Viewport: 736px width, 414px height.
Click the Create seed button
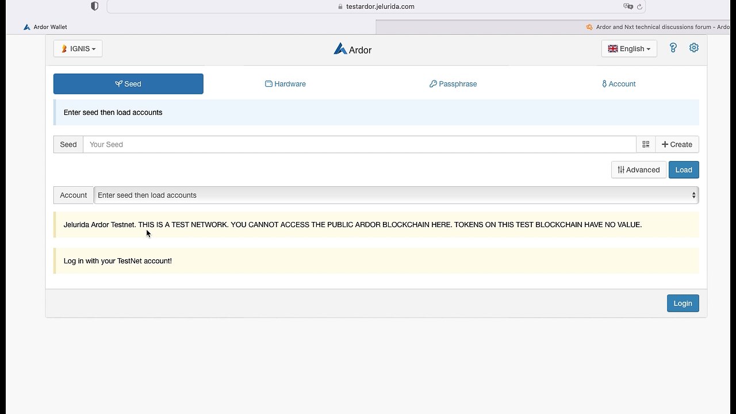point(677,144)
